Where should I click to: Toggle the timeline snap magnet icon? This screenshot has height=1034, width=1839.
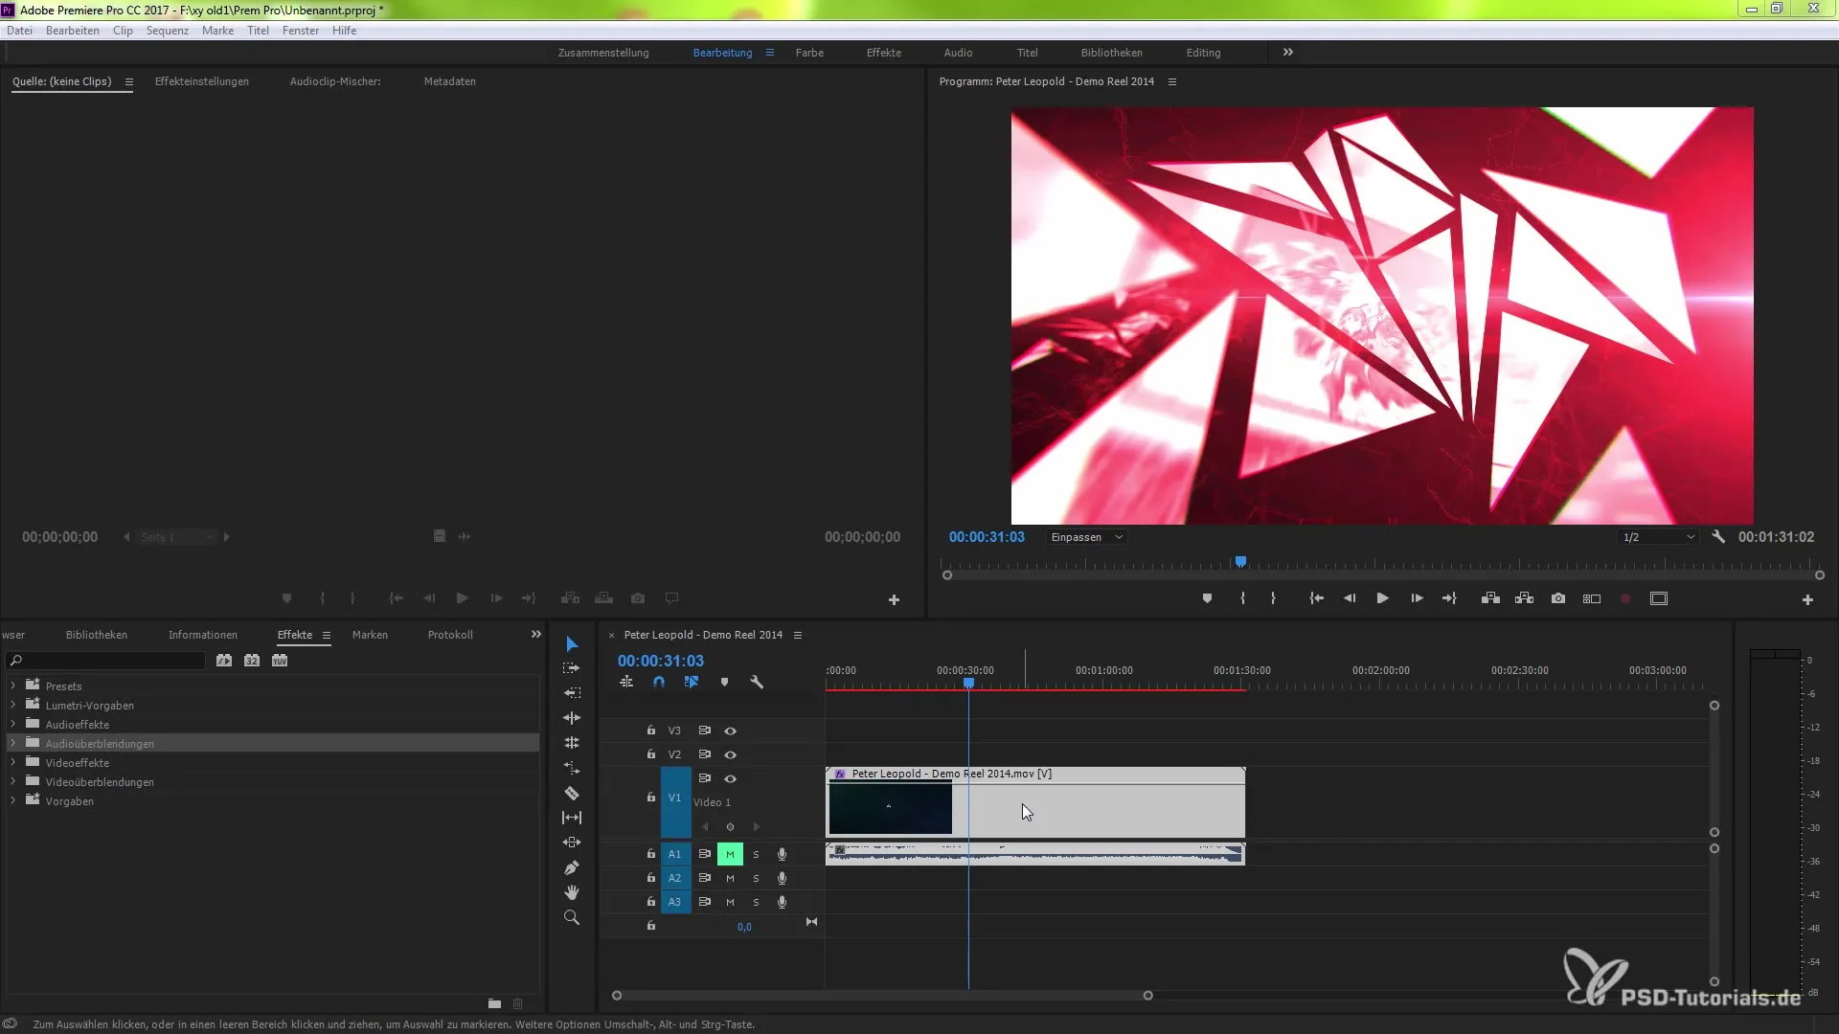click(659, 682)
